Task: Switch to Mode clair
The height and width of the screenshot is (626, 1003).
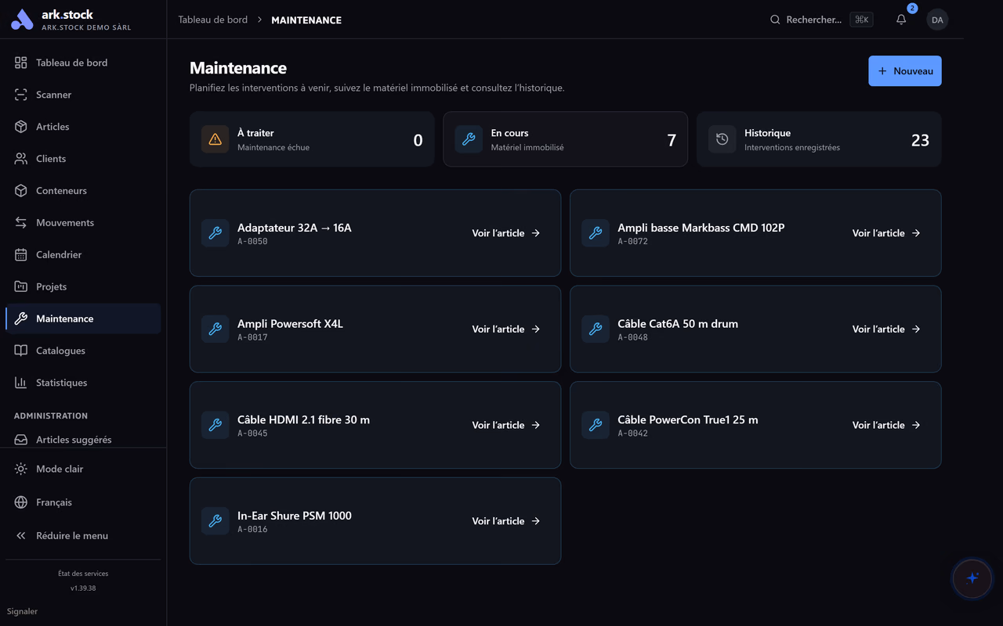Action: click(x=83, y=469)
